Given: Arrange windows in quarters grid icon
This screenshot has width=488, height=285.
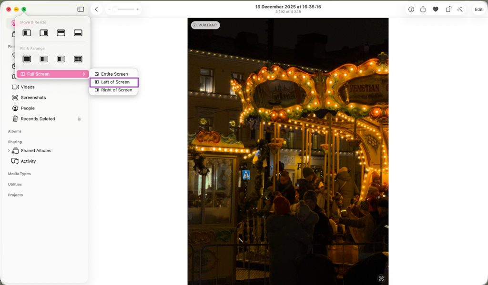Looking at the screenshot, I should click(x=78, y=59).
